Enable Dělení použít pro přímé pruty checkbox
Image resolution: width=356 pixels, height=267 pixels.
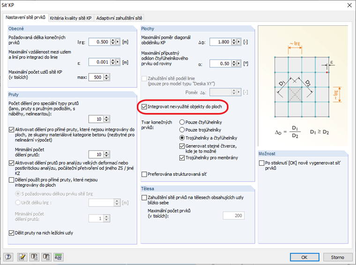click(11, 180)
